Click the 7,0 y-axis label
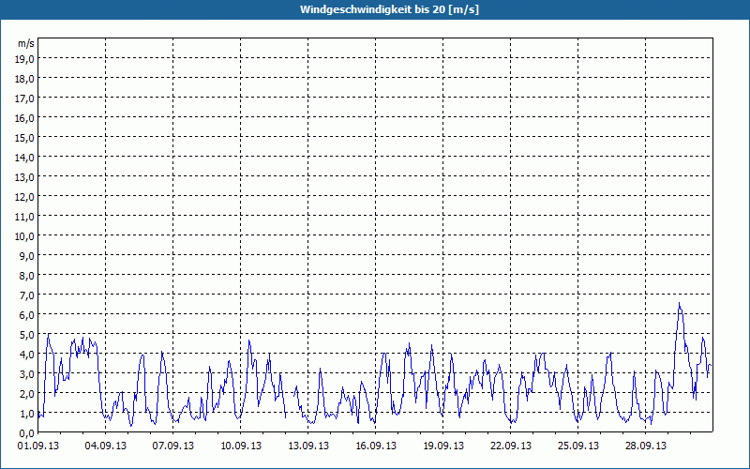The width and height of the screenshot is (750, 469). (x=27, y=295)
